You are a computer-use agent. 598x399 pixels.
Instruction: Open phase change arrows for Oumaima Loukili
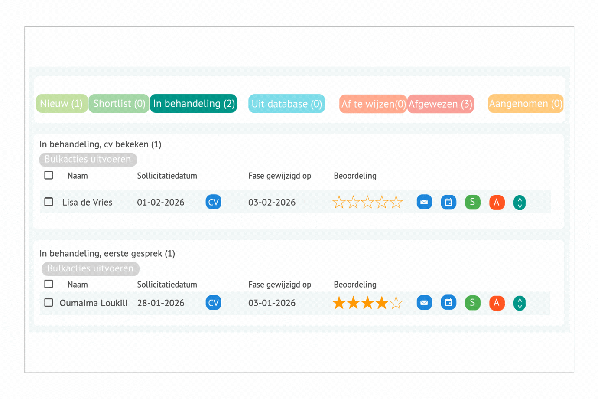519,303
